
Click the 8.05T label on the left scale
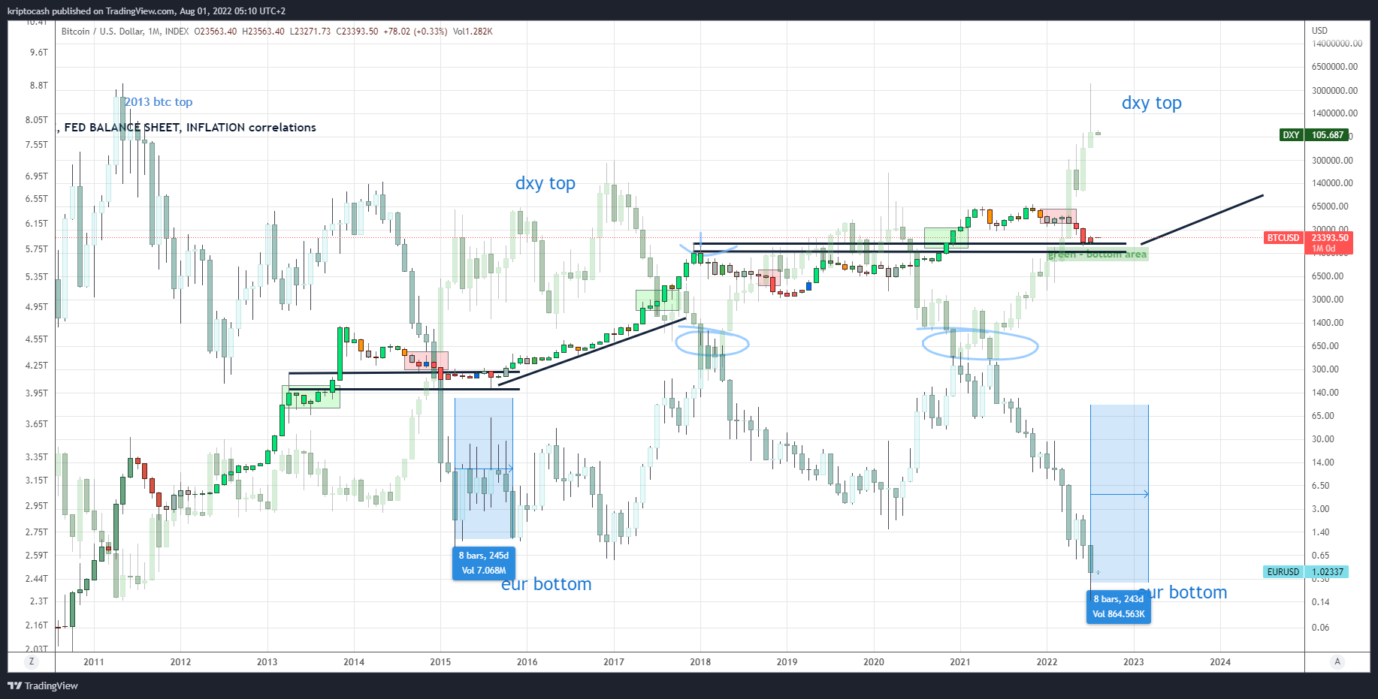(x=37, y=120)
